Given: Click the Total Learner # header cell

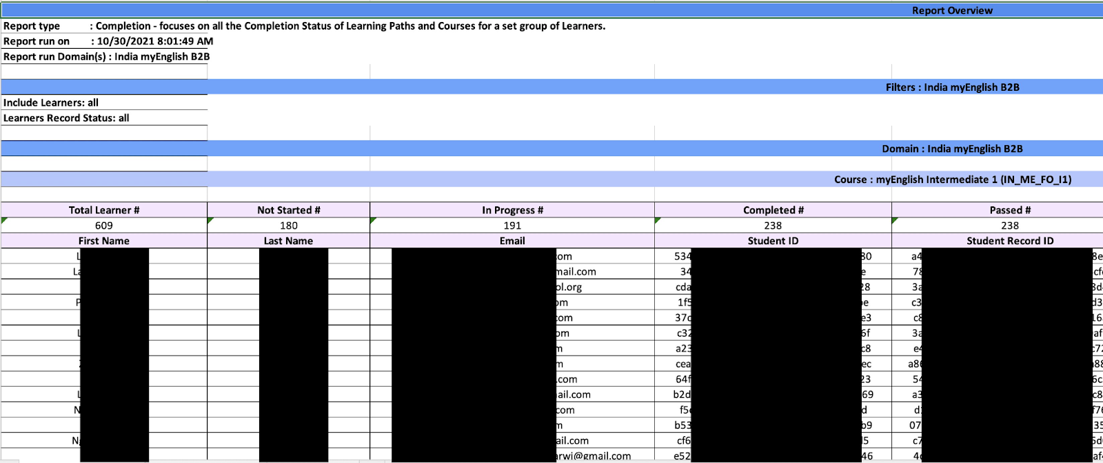Looking at the screenshot, I should tap(104, 210).
